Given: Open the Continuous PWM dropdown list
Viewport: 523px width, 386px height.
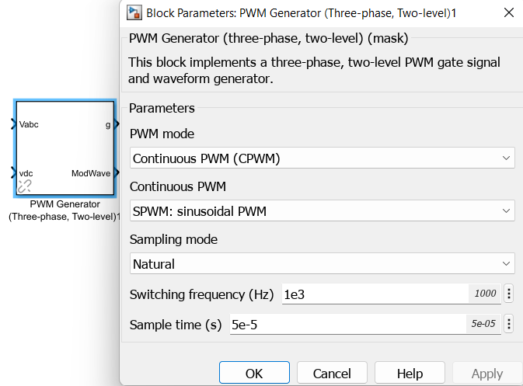Looking at the screenshot, I should click(322, 210).
